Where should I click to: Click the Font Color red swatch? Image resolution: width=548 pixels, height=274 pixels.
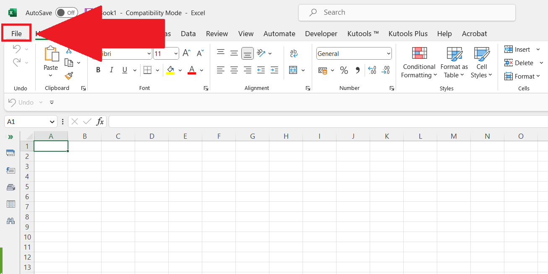pos(191,70)
